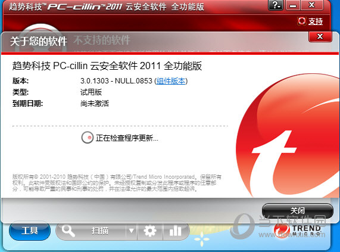340x252 pixels.
Task: Click the dialog title 关于您的软件
Action: 39,41
